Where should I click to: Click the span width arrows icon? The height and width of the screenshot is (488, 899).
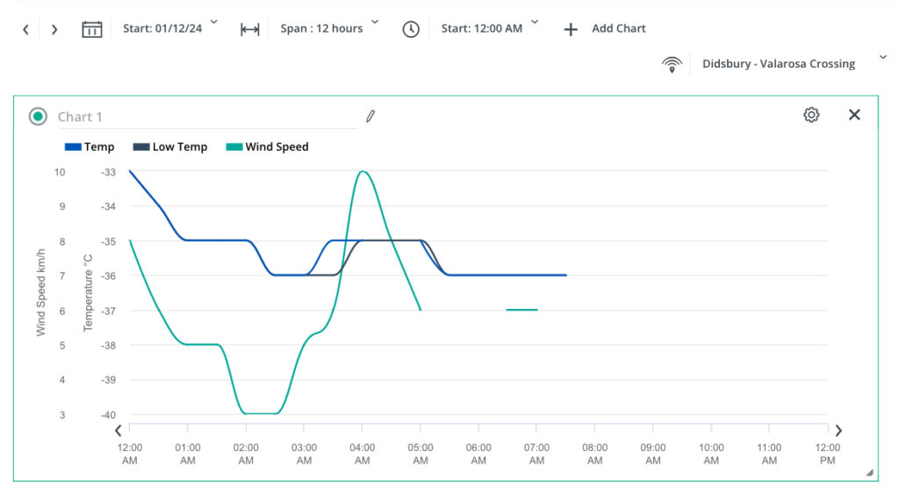[249, 29]
